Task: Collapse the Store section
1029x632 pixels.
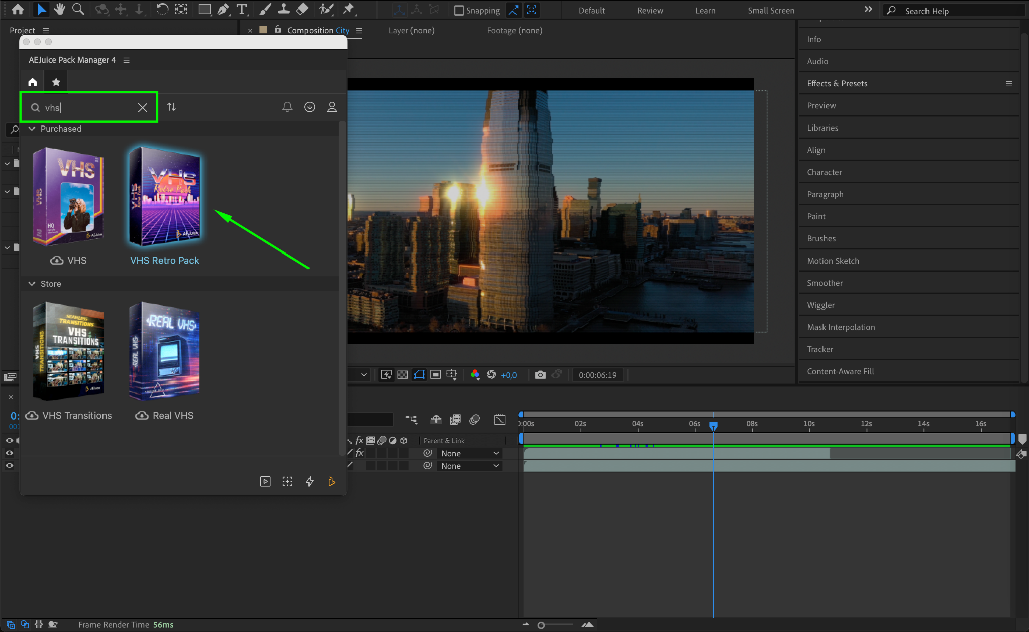Action: pyautogui.click(x=32, y=284)
